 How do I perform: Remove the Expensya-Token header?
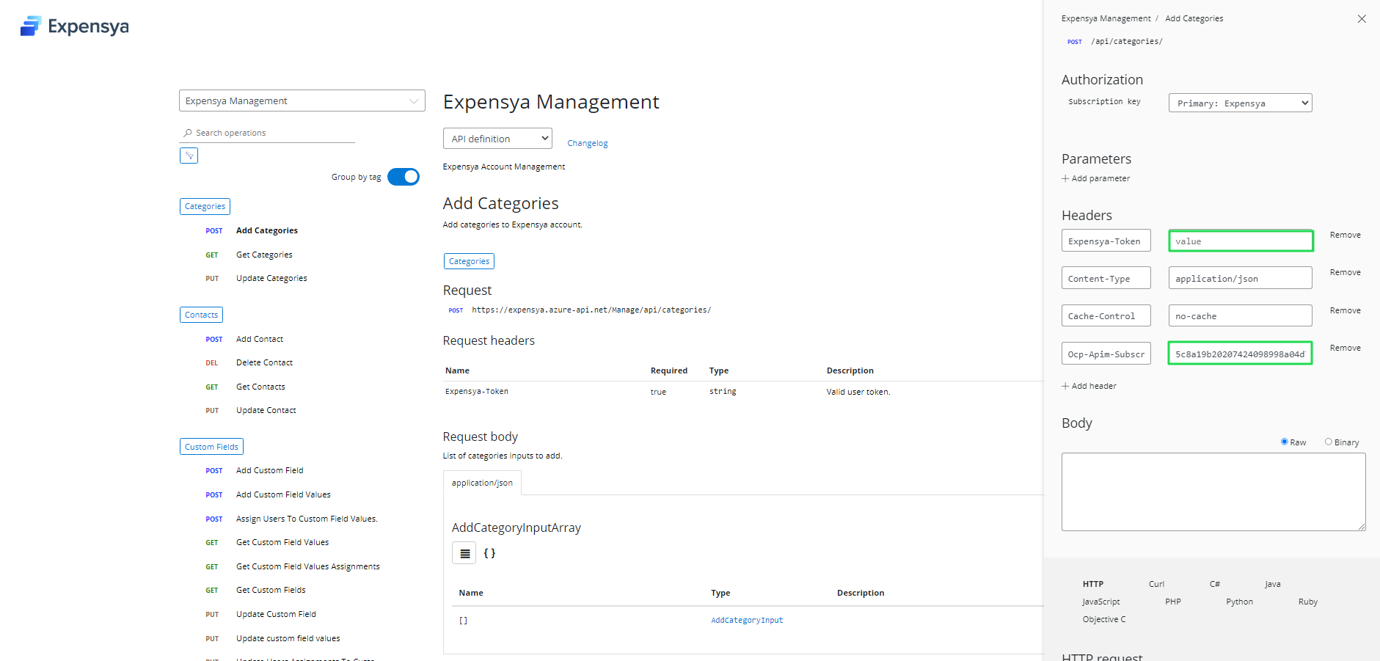pos(1346,235)
